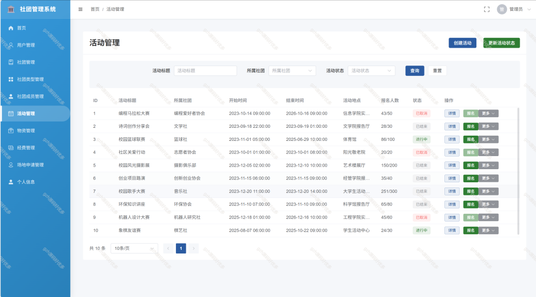Click the 管理员 avatar icon
The image size is (536, 297).
click(501, 9)
